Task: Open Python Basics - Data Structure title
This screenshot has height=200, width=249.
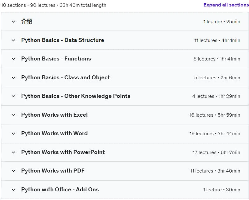Action: 62,40
